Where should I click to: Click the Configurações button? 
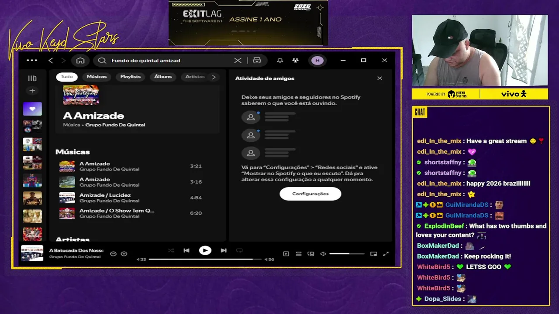(x=311, y=194)
